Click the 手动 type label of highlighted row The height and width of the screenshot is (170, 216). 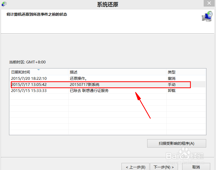[171, 85]
